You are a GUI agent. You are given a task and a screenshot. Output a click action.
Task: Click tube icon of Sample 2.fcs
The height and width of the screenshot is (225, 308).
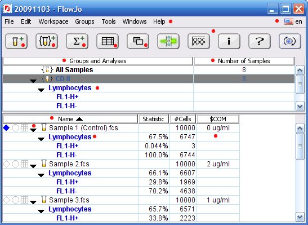44,164
